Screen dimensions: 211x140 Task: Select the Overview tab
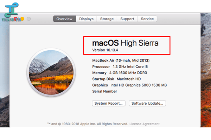[x=64, y=19]
